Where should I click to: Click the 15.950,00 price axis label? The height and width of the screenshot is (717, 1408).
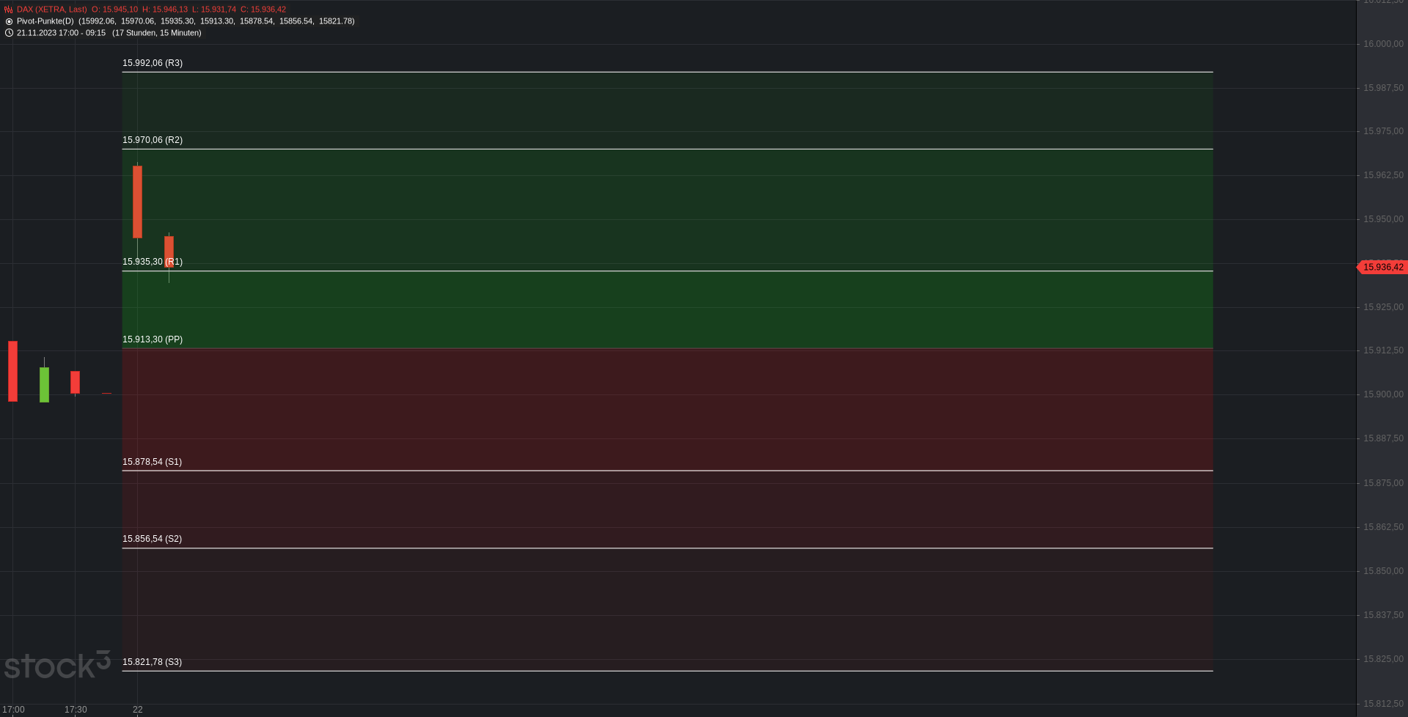[1383, 219]
